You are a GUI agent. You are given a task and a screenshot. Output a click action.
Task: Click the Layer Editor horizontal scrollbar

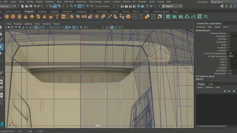212,126
